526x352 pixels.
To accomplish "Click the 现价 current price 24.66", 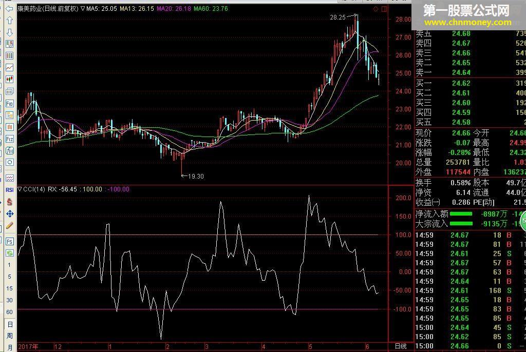I will click(x=461, y=133).
